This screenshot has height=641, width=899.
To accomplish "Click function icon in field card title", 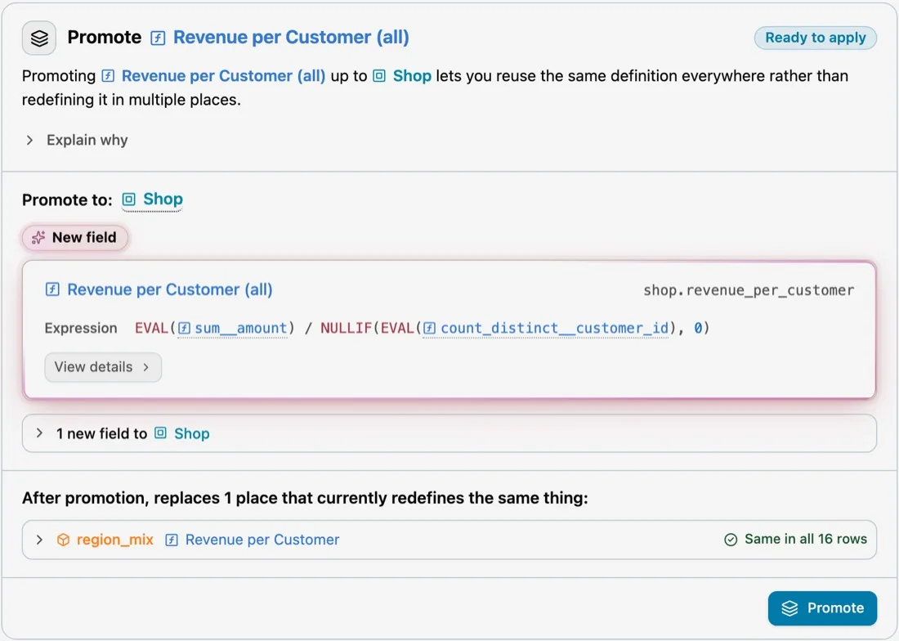I will [x=52, y=289].
